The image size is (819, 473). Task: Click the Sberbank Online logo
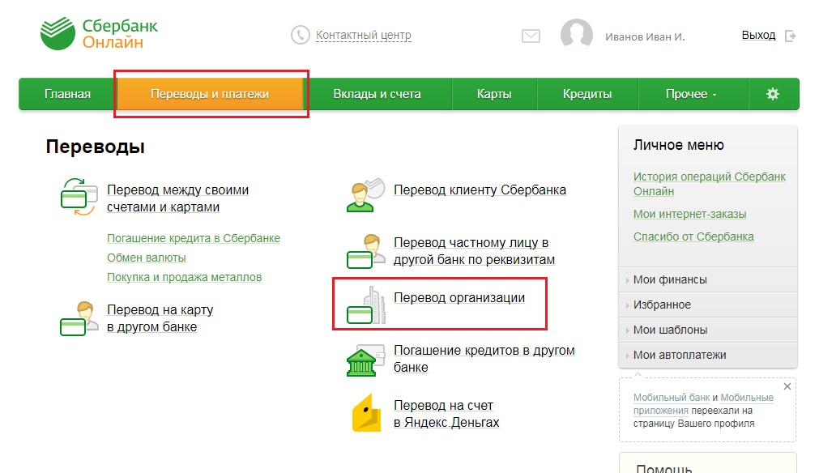tap(99, 33)
